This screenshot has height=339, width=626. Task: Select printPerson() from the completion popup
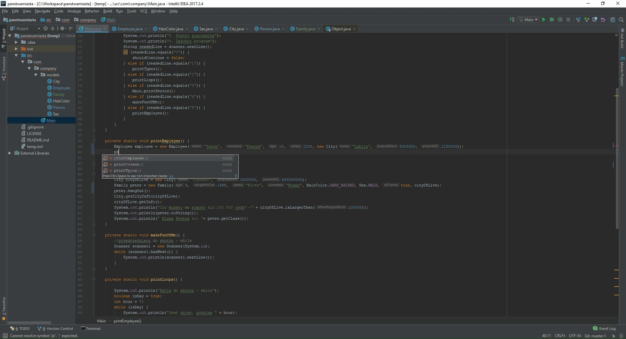(x=128, y=165)
